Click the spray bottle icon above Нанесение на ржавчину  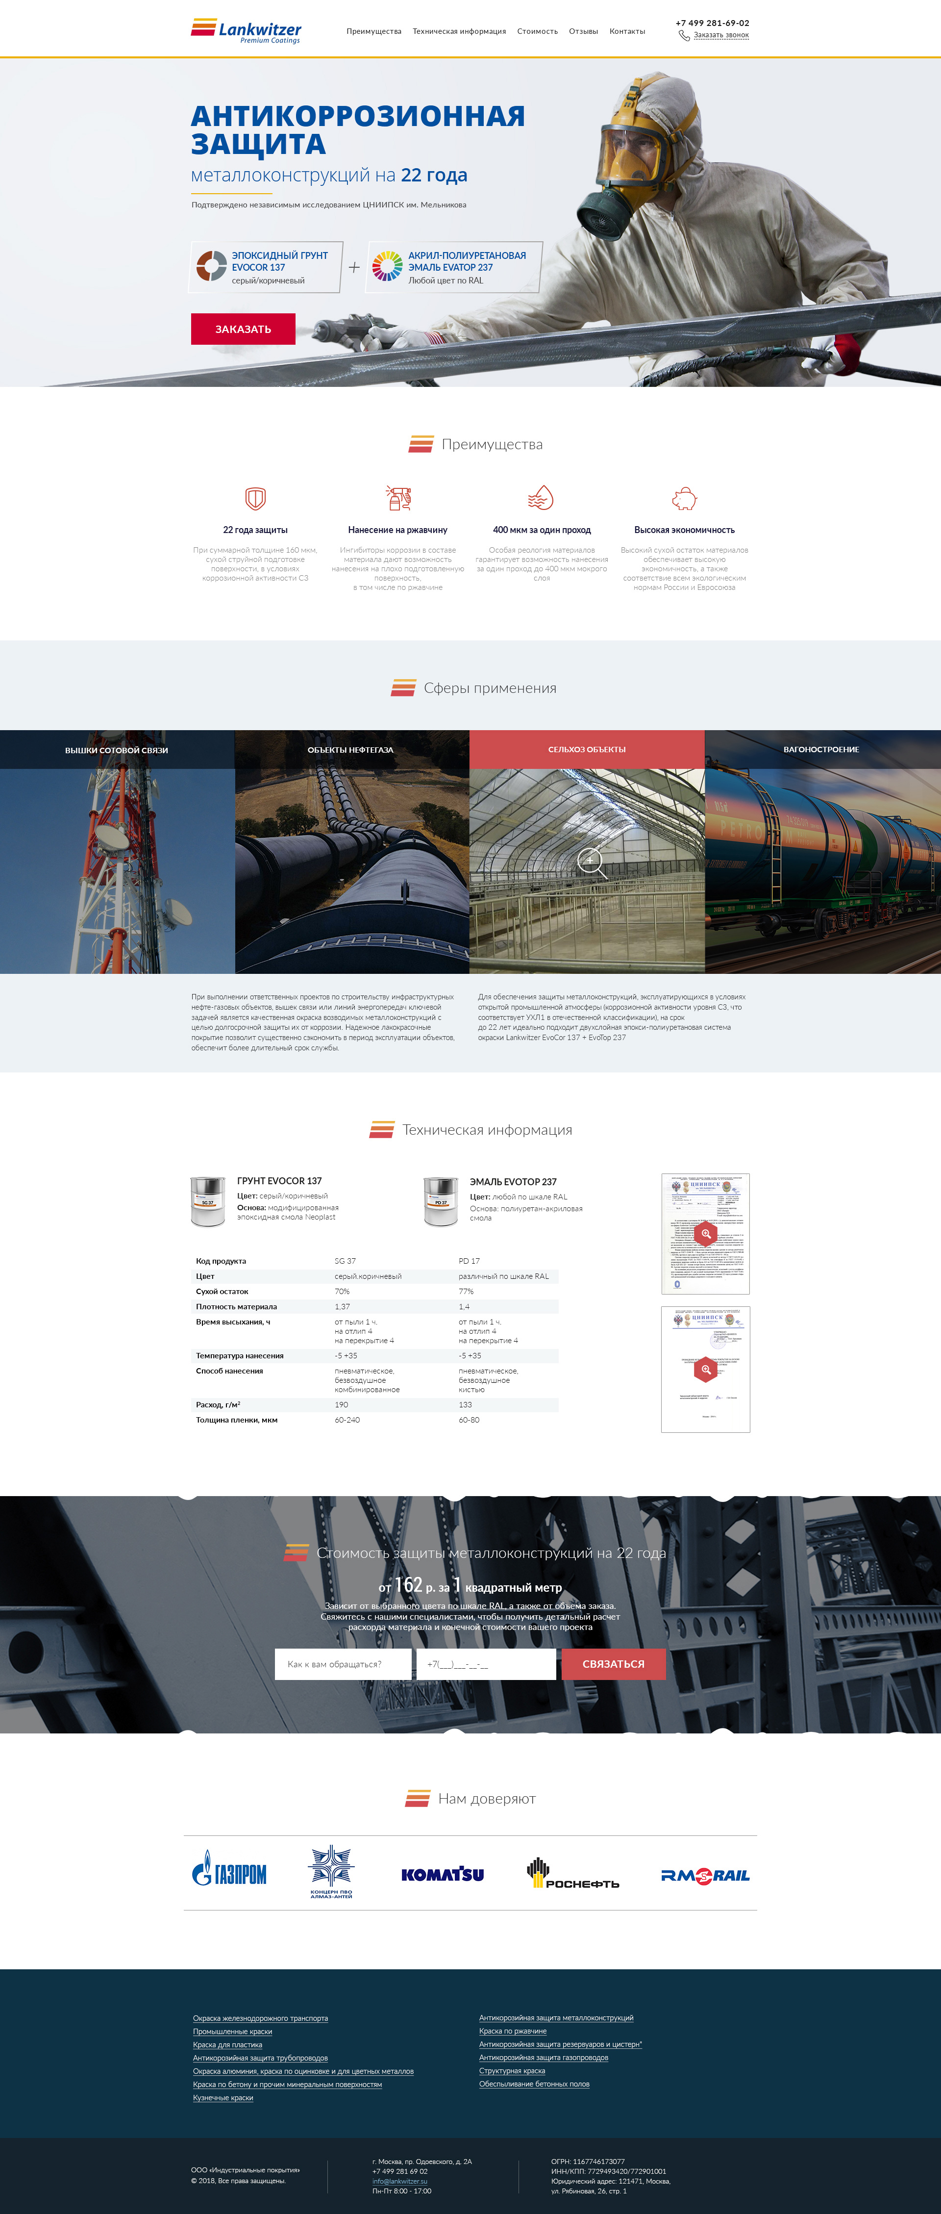coord(398,498)
